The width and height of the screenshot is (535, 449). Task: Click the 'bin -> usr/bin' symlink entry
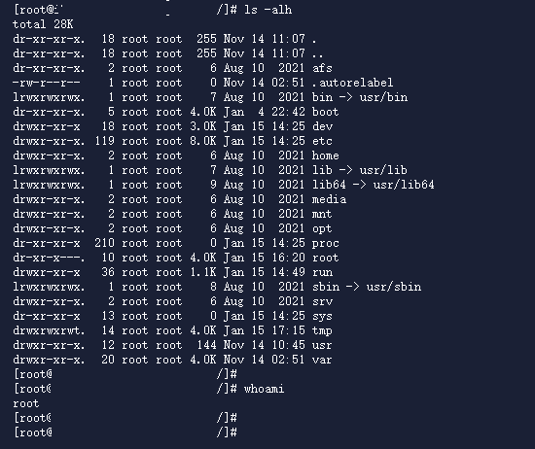pos(360,97)
